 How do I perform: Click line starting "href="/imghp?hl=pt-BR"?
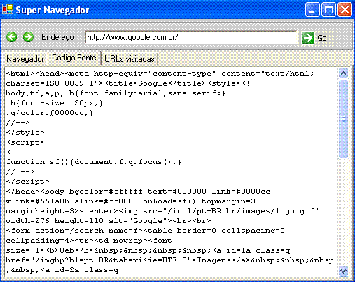click(x=169, y=260)
